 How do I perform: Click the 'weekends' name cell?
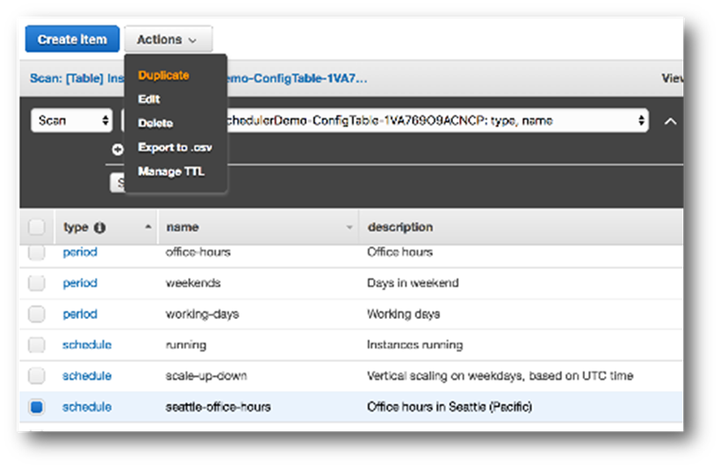193,283
